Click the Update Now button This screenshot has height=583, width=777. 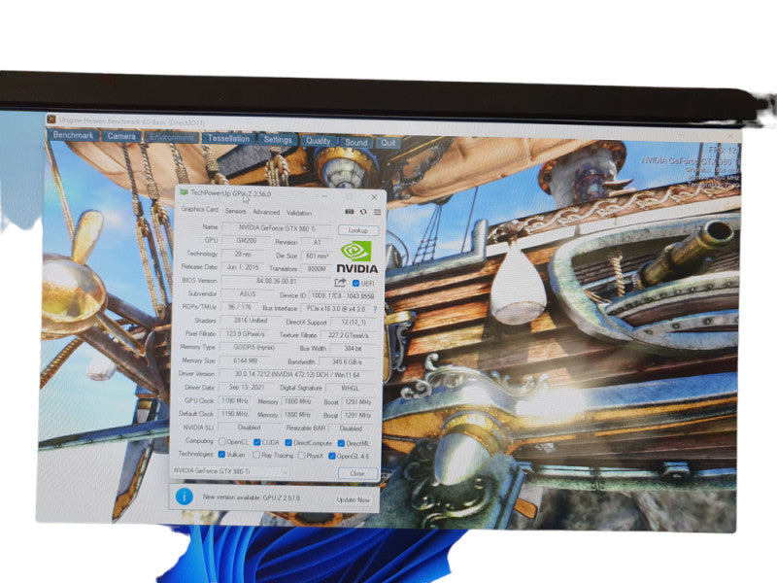click(x=353, y=499)
